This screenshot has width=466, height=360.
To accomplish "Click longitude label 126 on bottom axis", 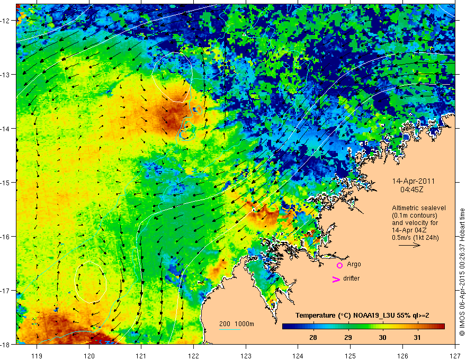I will pyautogui.click(x=402, y=356).
